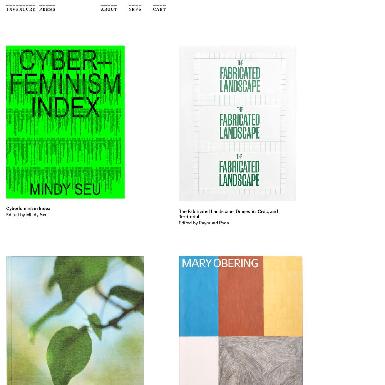Click The Fabricated Landscape: Domestic, Civic title
The image size is (385, 385).
point(228,214)
